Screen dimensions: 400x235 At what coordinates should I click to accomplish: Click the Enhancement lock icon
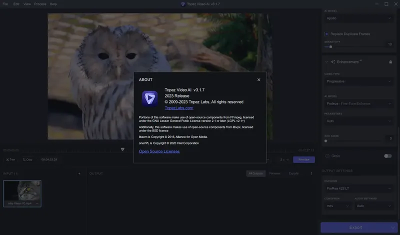click(x=390, y=61)
